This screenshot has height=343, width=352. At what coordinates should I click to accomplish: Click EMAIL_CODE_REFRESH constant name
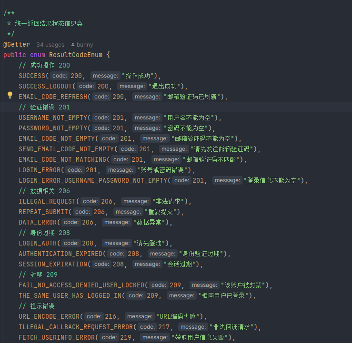click(53, 97)
